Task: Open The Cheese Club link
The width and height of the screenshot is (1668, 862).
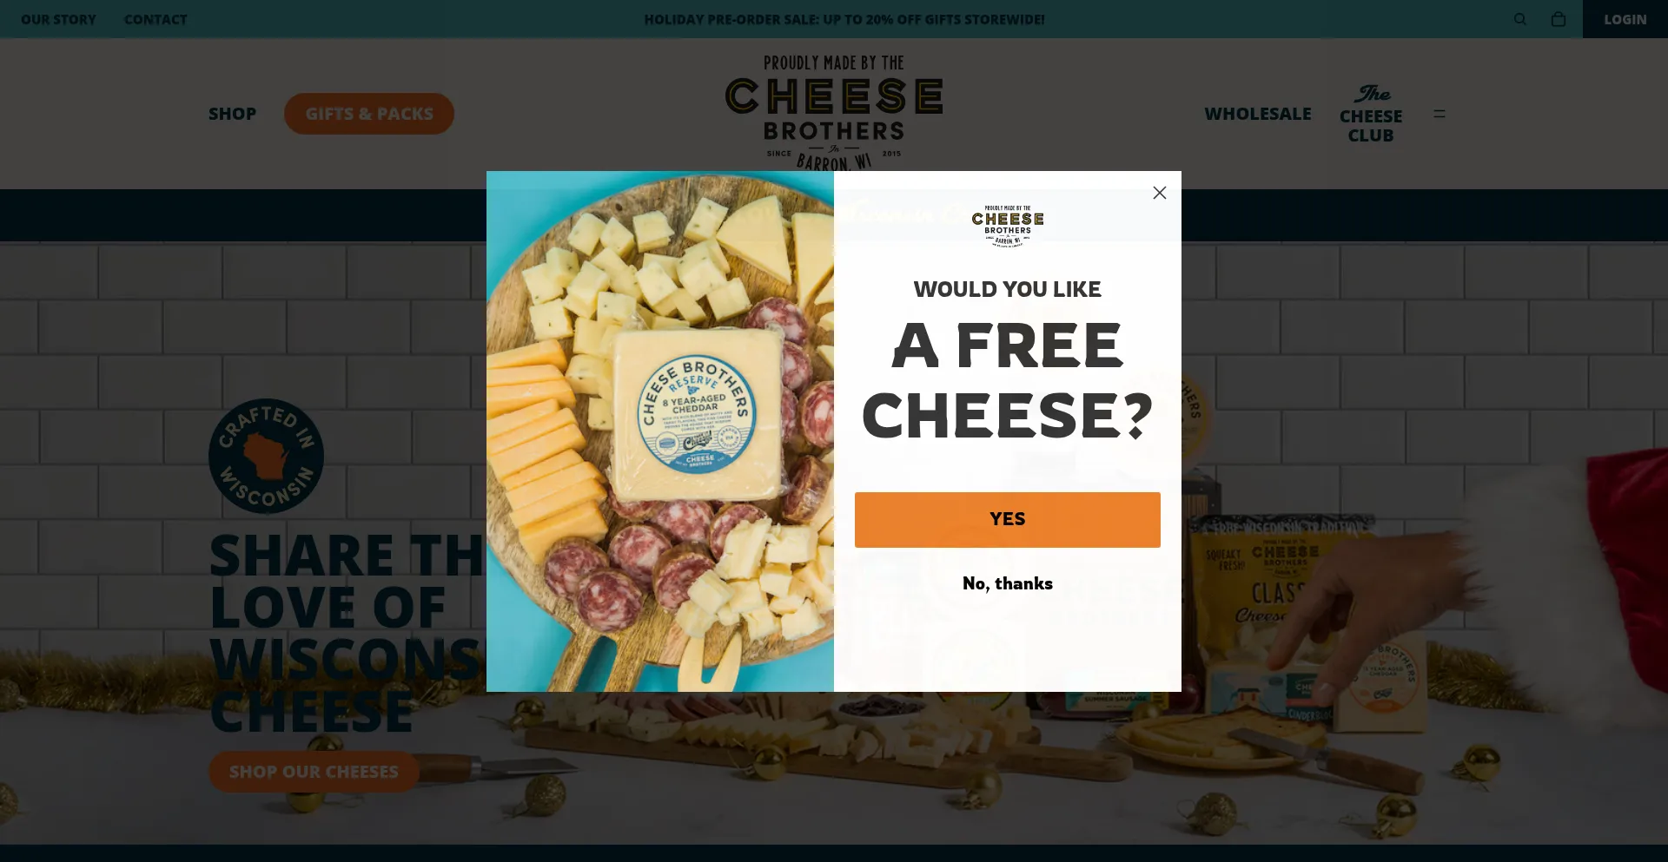Action: coord(1371,114)
